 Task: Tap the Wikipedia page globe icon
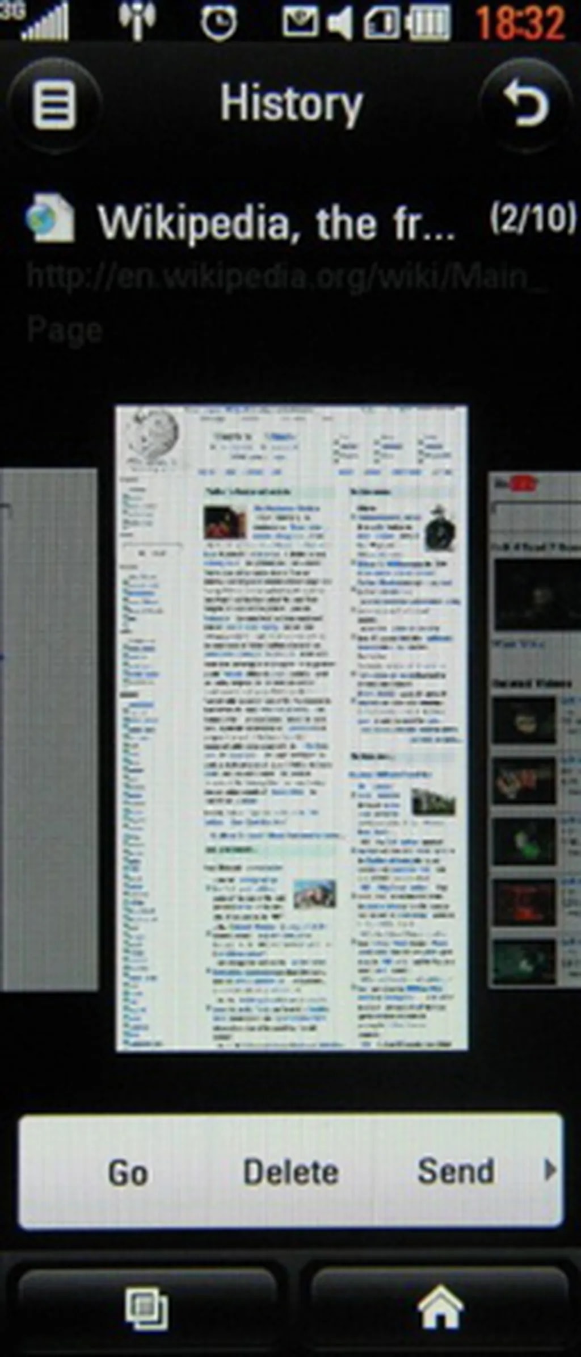[50, 219]
